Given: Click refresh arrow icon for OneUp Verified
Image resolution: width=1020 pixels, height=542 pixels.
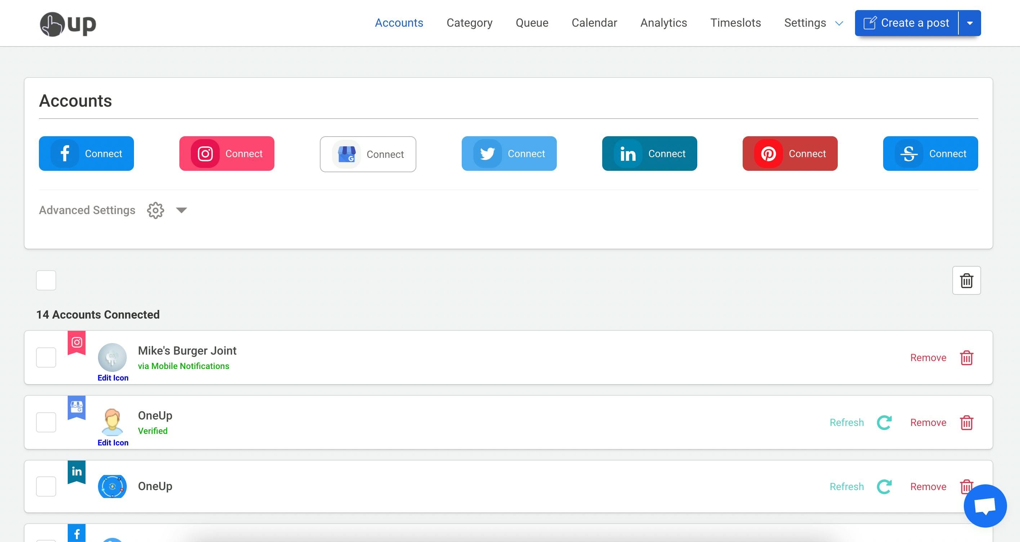Looking at the screenshot, I should point(884,423).
